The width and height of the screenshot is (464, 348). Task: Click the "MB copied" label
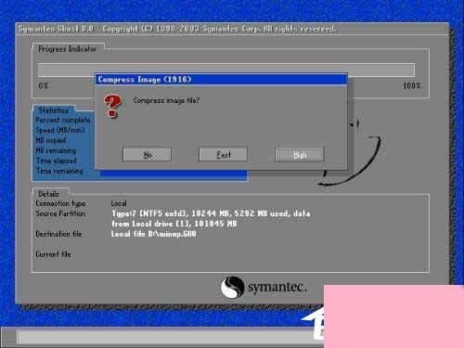51,140
